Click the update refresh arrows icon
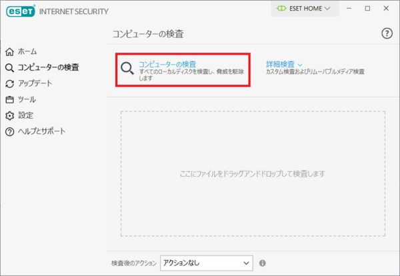 pyautogui.click(x=10, y=84)
